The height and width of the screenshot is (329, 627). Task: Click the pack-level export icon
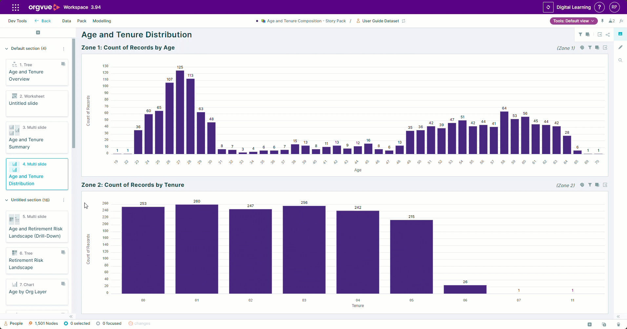click(x=600, y=34)
